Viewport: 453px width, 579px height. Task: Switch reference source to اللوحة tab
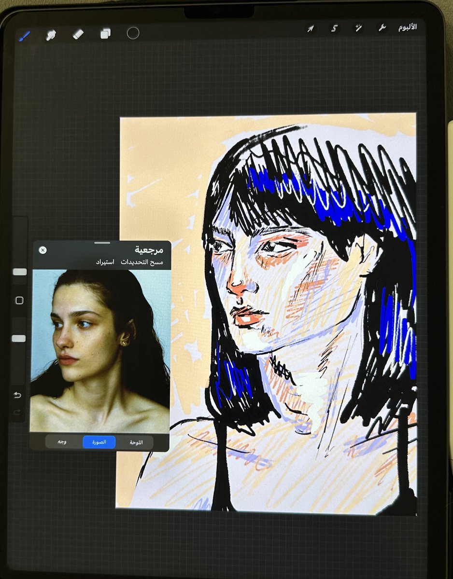[136, 442]
